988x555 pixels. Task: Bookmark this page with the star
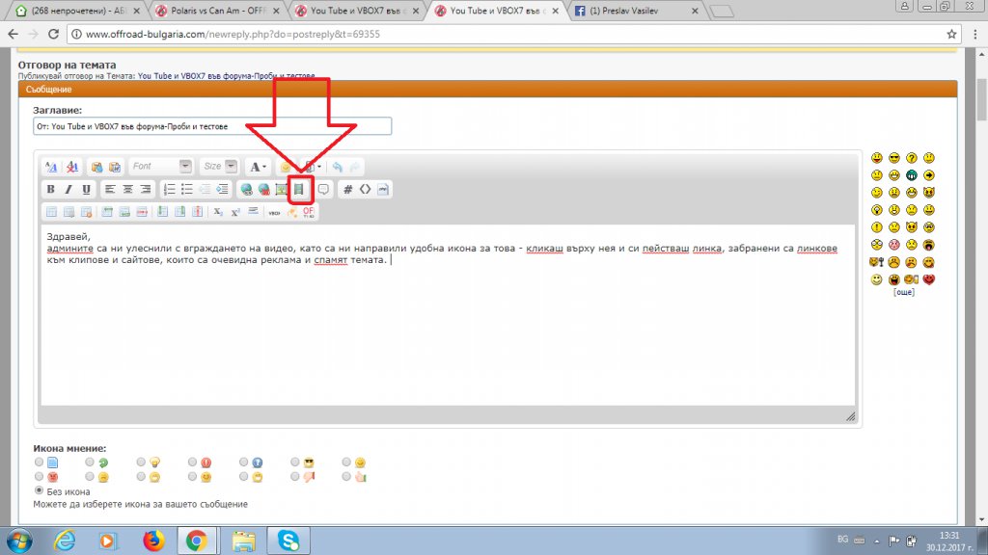(951, 34)
